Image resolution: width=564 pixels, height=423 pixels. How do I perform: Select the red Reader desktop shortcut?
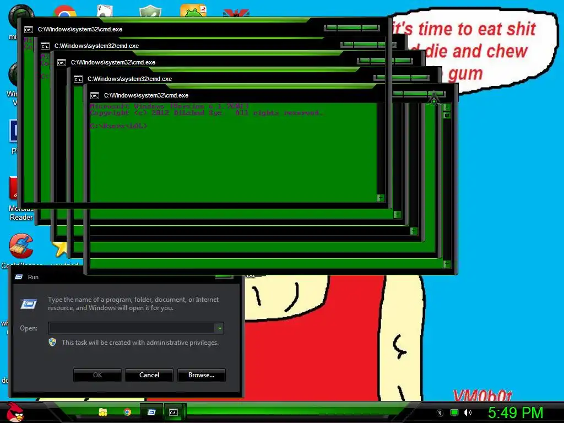click(x=14, y=188)
